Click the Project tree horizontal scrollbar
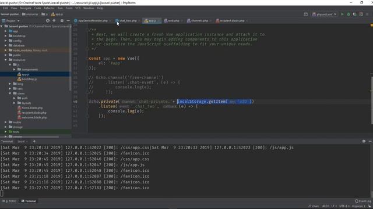The image size is (373, 209). point(30,137)
